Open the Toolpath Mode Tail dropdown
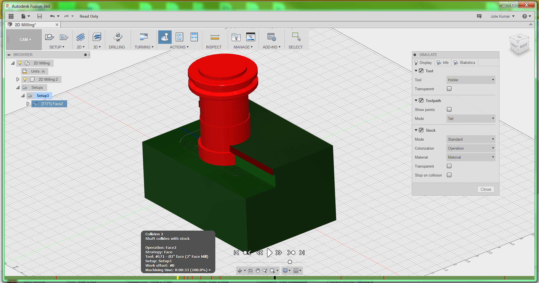Viewport: 539px width, 283px height. [471, 119]
